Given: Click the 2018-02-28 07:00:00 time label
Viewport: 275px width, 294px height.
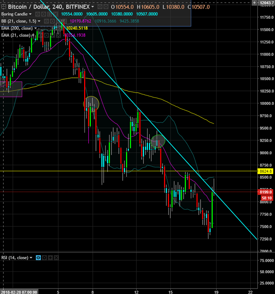Looking at the screenshot, I should point(19,292).
